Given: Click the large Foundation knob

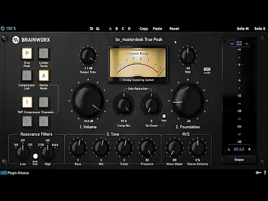Looking at the screenshot, I should (188, 100).
